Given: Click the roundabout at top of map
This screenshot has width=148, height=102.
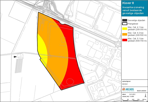Looking at the screenshot, I should 45,8.
